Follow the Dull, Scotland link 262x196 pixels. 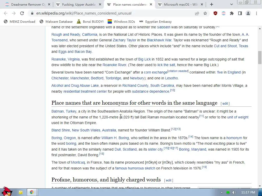coord(125,150)
